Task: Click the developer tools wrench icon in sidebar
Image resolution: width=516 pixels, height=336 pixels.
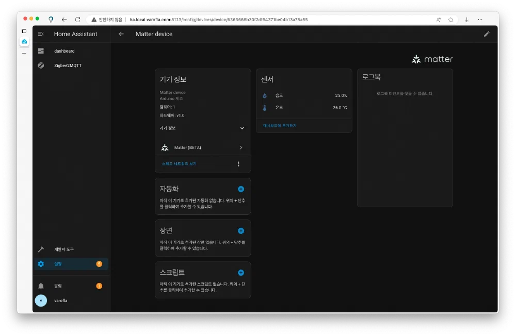Action: click(x=41, y=249)
